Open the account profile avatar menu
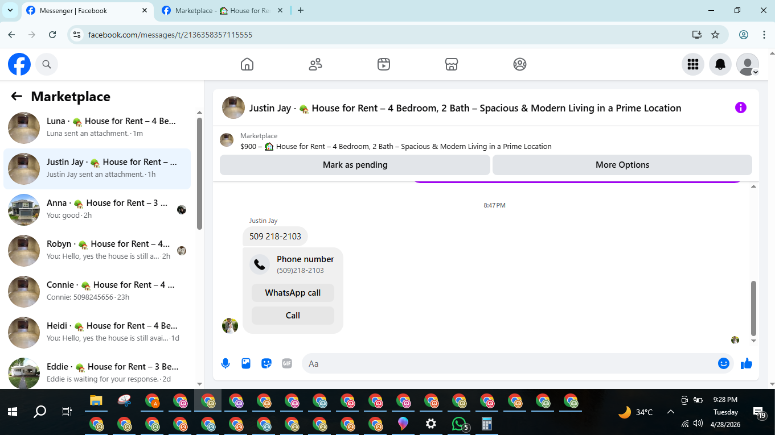The height and width of the screenshot is (435, 775). click(748, 64)
